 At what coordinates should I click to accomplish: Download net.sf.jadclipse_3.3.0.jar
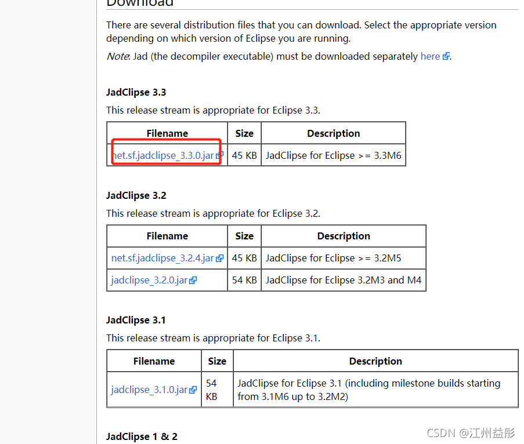pos(164,155)
